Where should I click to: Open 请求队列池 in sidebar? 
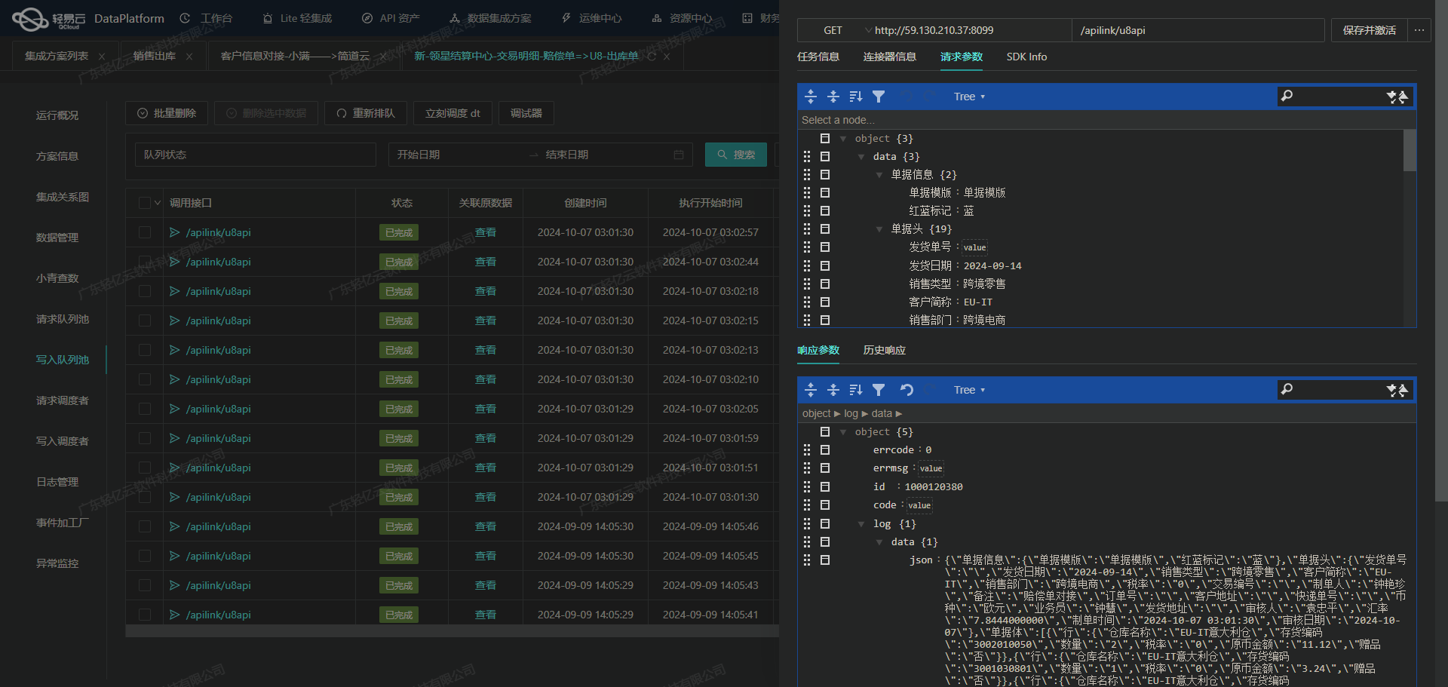coord(63,319)
